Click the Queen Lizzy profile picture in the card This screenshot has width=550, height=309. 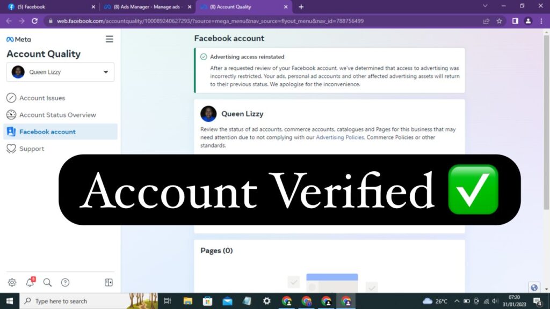(x=208, y=114)
